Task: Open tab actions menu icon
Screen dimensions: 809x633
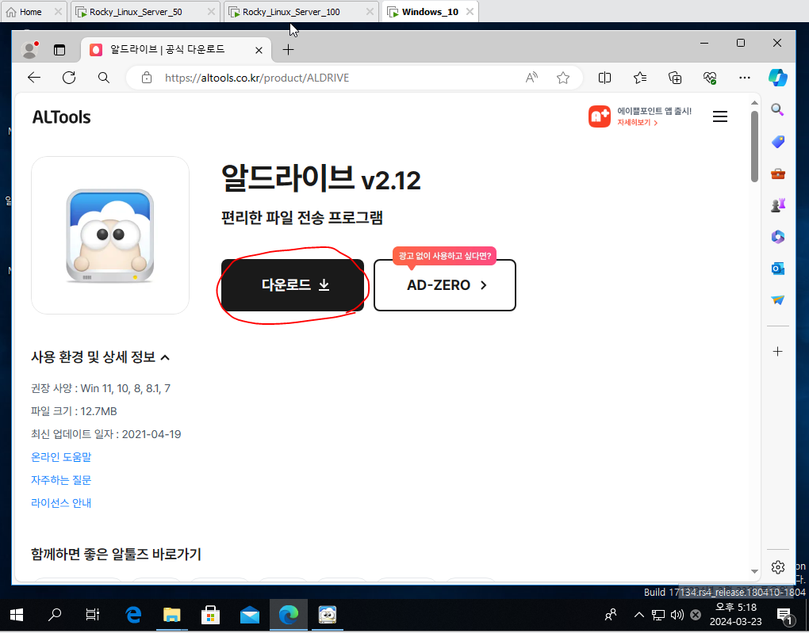Action: coord(59,50)
